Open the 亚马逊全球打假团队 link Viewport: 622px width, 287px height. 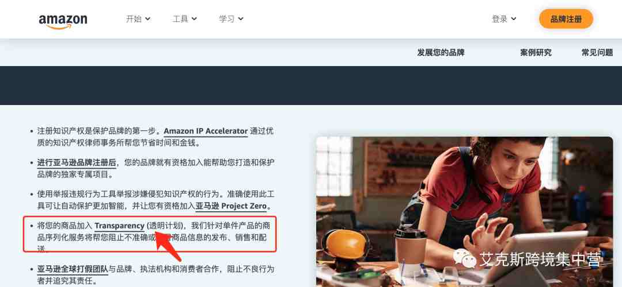[x=73, y=270]
